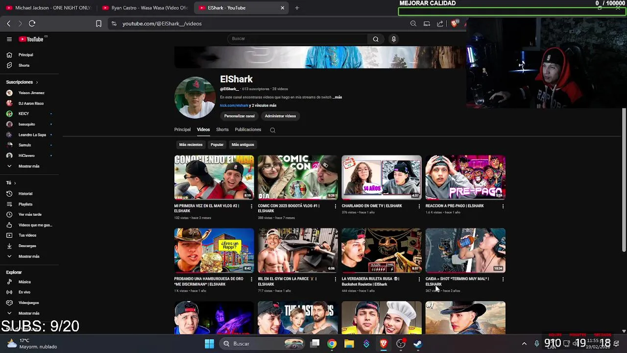Filter by Más recientes chip
The image size is (627, 353).
(x=191, y=145)
